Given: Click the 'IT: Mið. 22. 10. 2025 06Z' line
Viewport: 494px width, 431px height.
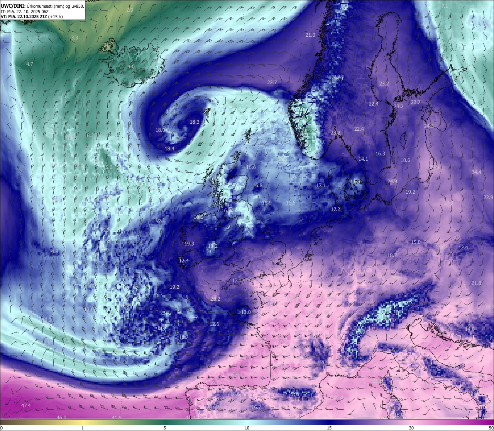Looking at the screenshot, I should (25, 12).
